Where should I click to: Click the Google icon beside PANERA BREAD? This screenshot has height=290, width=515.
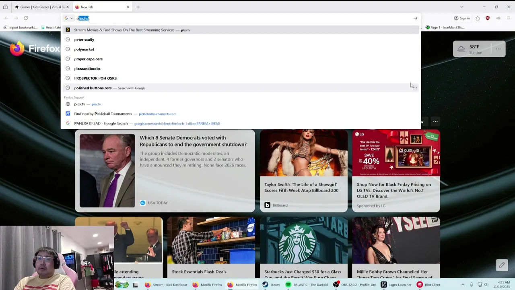point(68,123)
